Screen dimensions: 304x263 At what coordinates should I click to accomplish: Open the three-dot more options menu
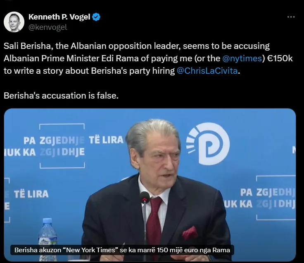(291, 17)
